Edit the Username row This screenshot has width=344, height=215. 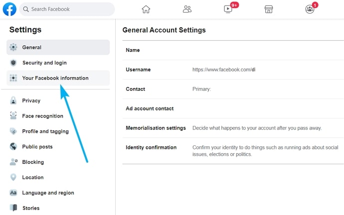coord(233,70)
